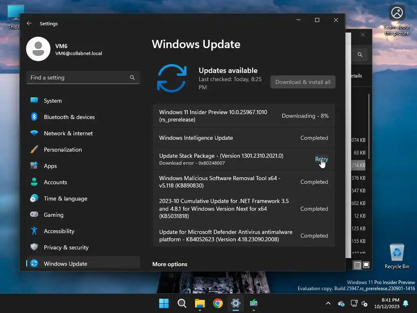Viewport: 417px width, 313px height.
Task: Click the Settings back arrow
Action: (x=29, y=23)
